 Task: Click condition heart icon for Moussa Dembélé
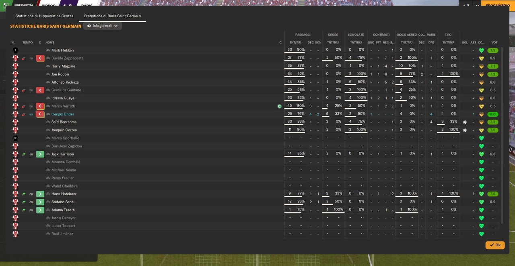(481, 162)
